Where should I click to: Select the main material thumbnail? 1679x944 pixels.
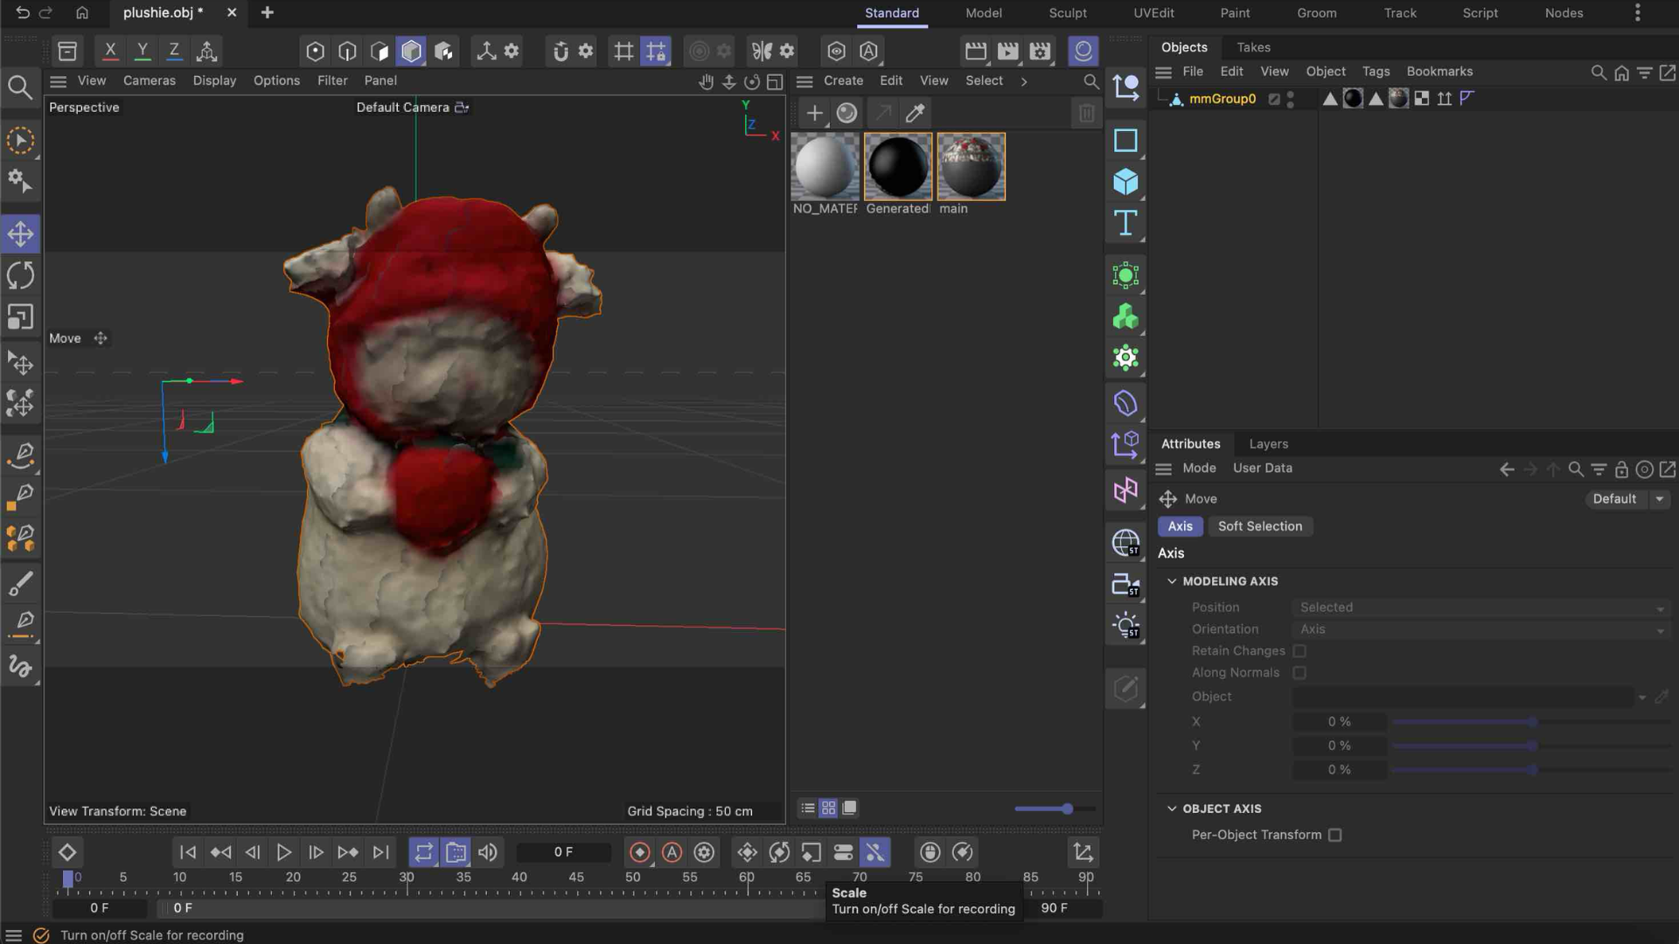point(971,166)
